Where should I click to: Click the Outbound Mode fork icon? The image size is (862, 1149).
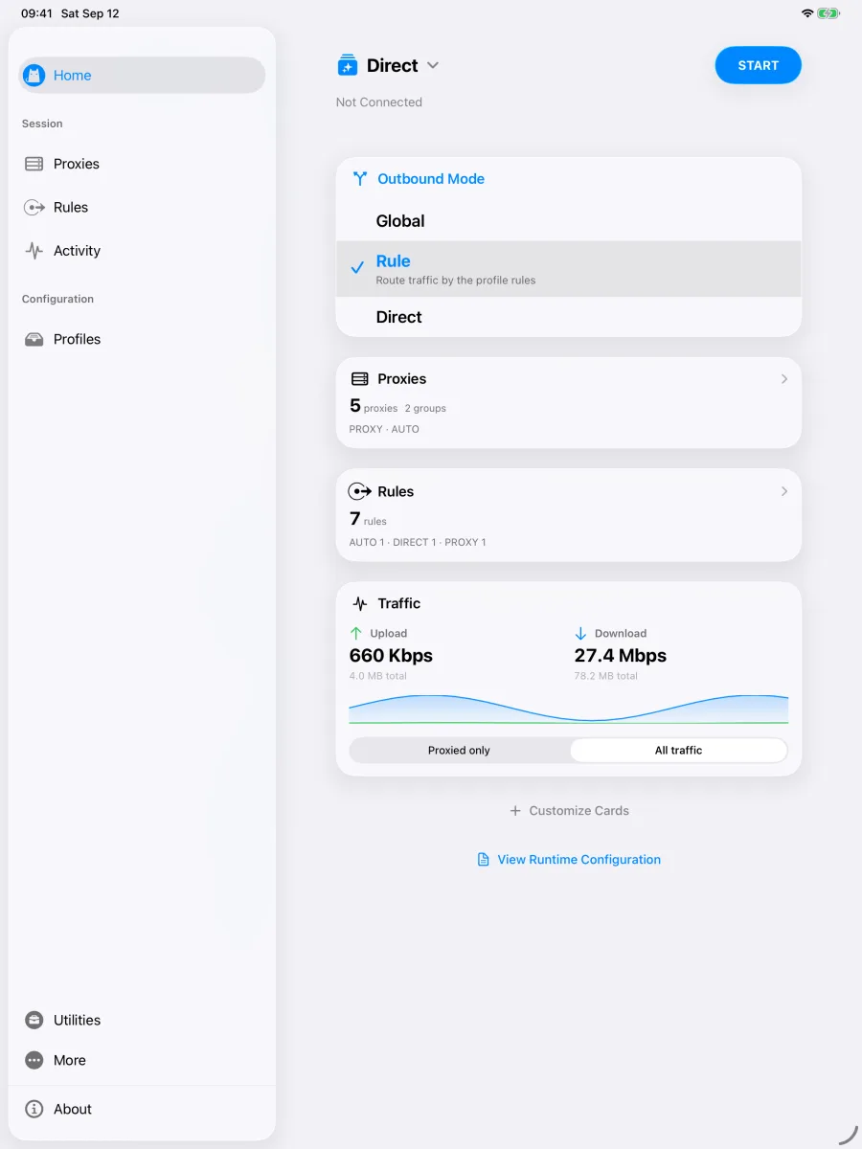pos(360,178)
